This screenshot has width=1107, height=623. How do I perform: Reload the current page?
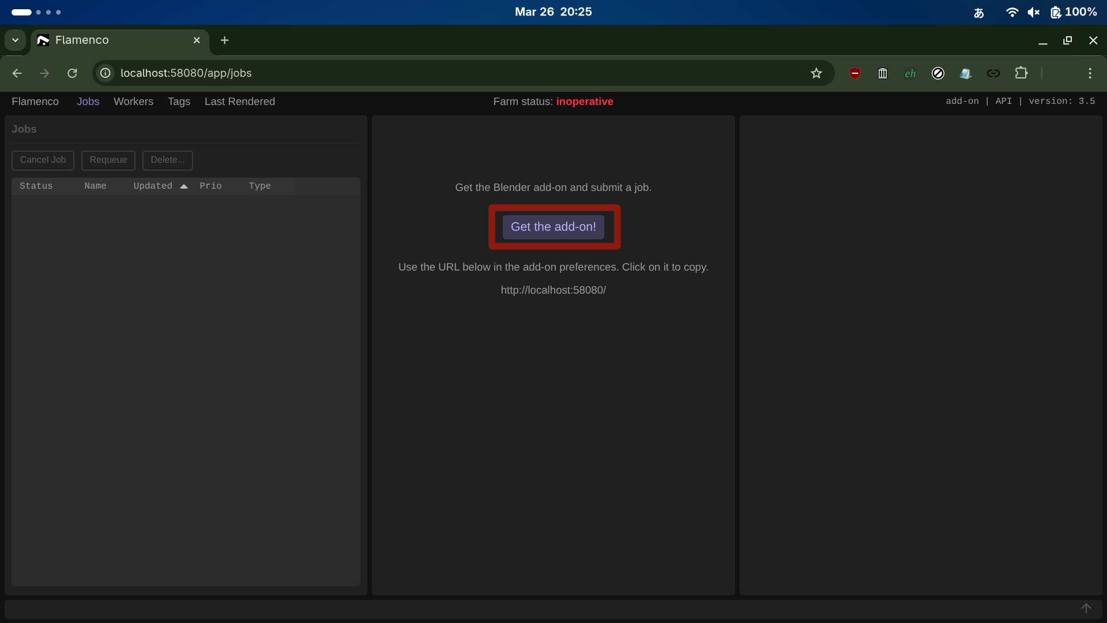pyautogui.click(x=72, y=73)
